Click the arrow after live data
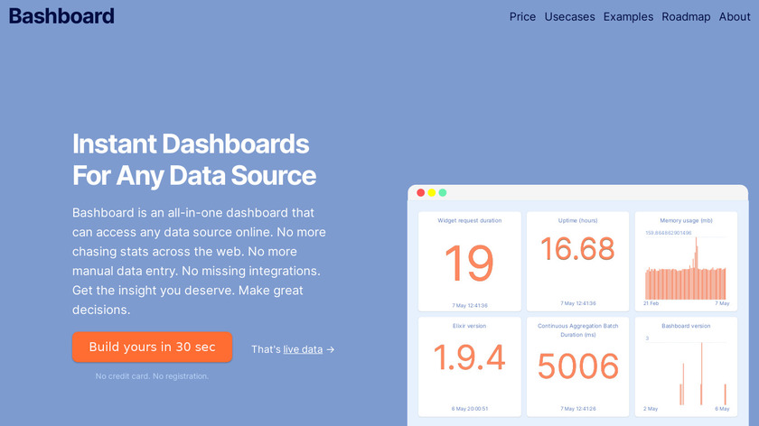 [x=330, y=349]
